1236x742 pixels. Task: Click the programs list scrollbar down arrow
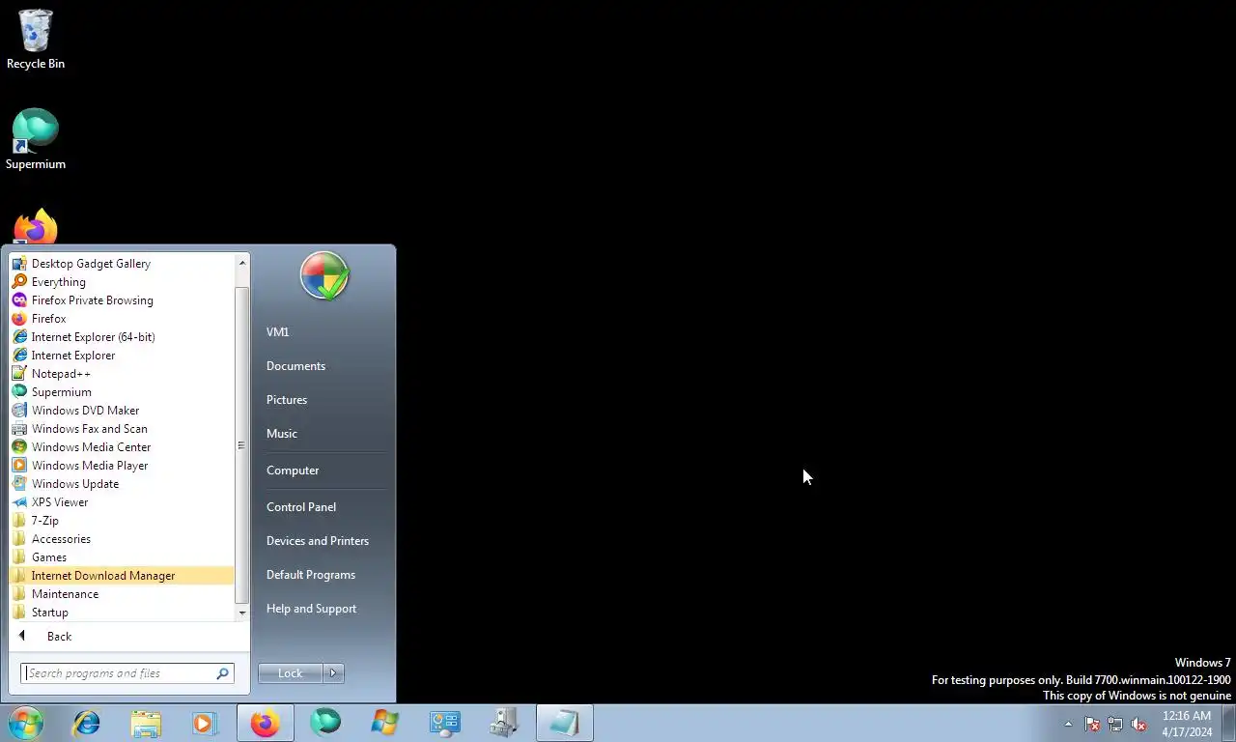pyautogui.click(x=242, y=613)
